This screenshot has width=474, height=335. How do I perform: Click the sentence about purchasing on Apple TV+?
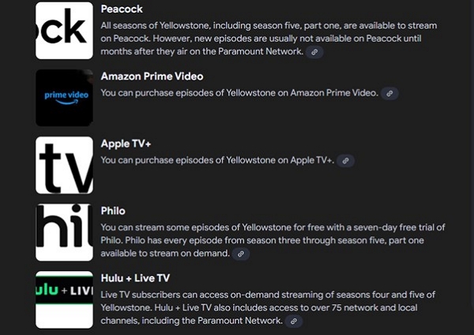[x=217, y=160]
